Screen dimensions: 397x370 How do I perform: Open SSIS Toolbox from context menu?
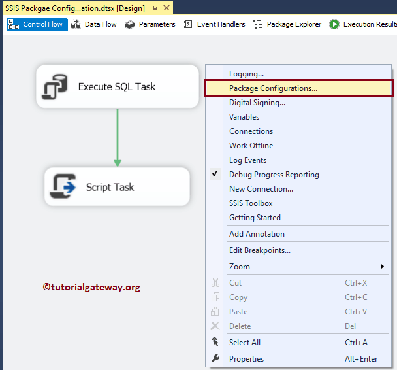[298, 203]
